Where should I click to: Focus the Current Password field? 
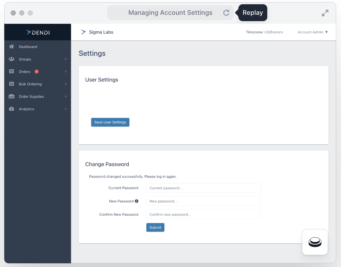click(203, 188)
